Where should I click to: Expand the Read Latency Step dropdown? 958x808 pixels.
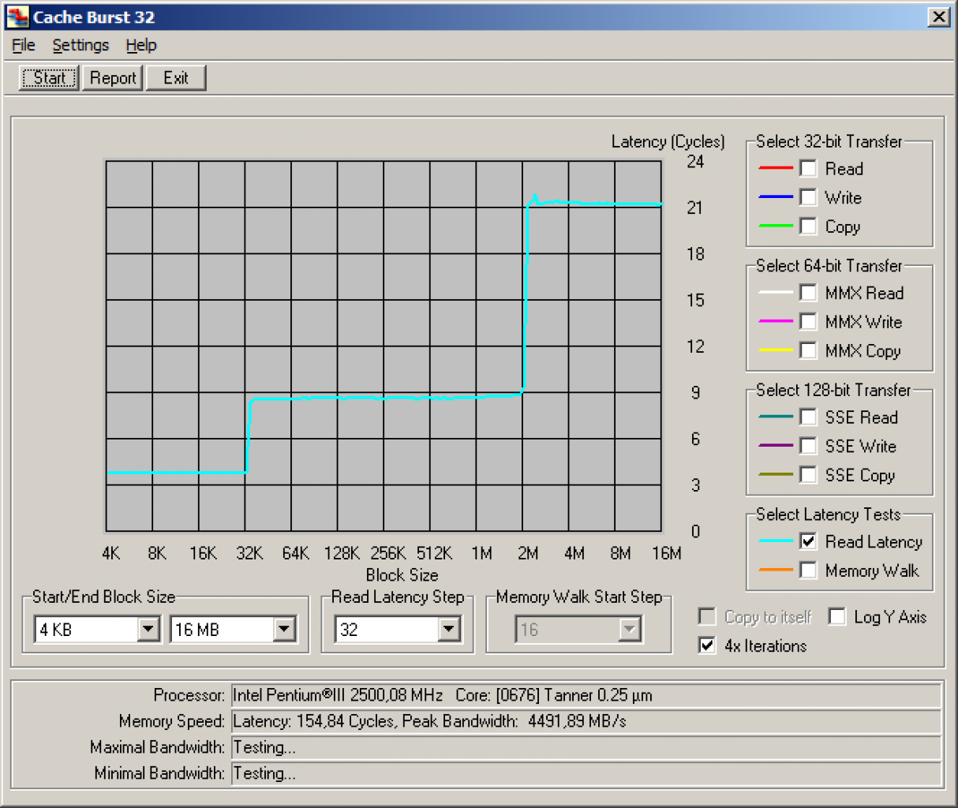(x=448, y=629)
